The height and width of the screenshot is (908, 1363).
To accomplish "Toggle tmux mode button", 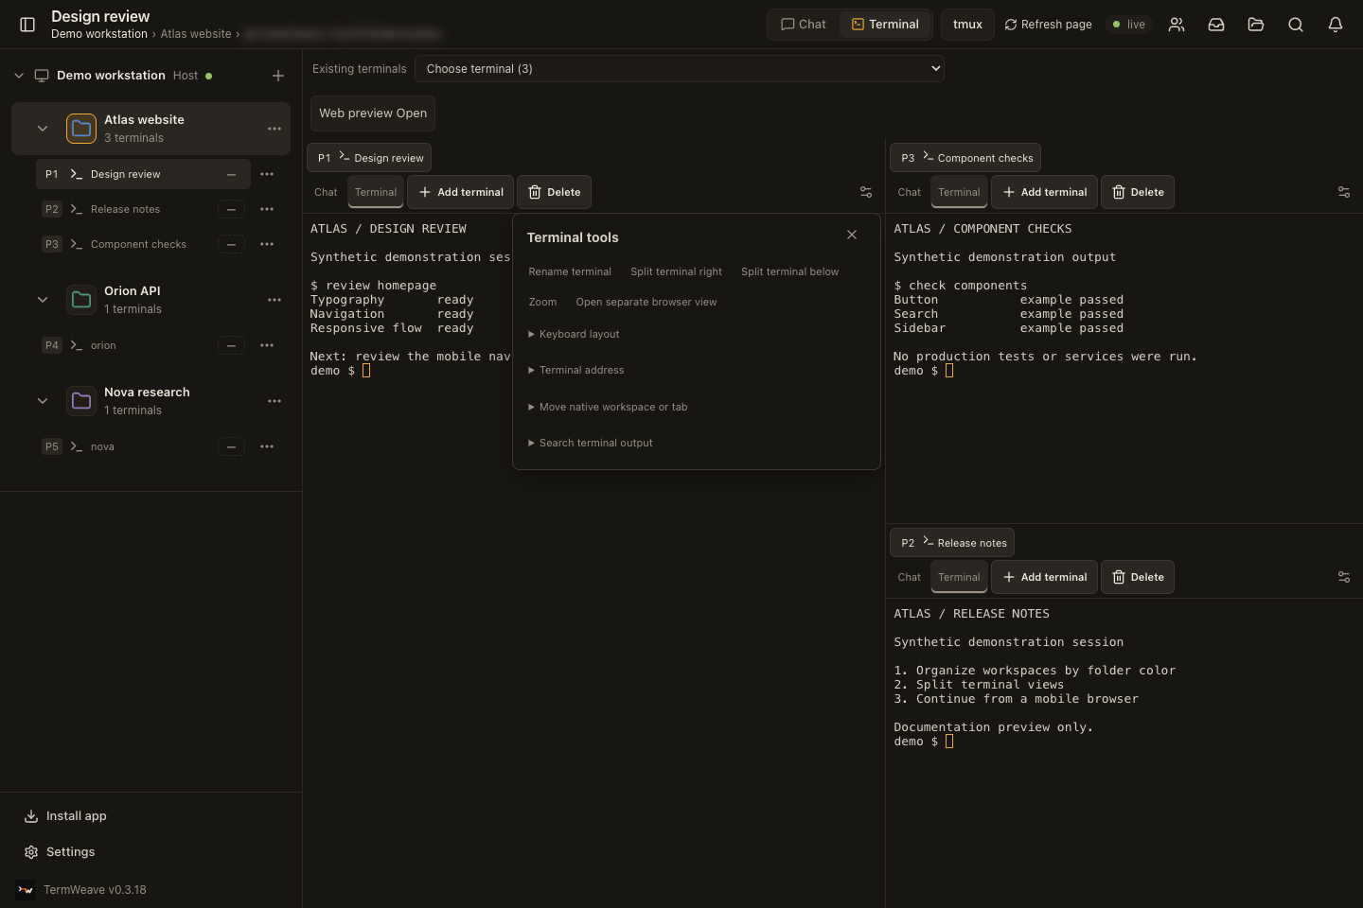I will [967, 25].
